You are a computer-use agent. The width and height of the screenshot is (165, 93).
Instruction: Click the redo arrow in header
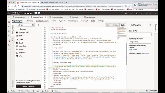[131, 13]
